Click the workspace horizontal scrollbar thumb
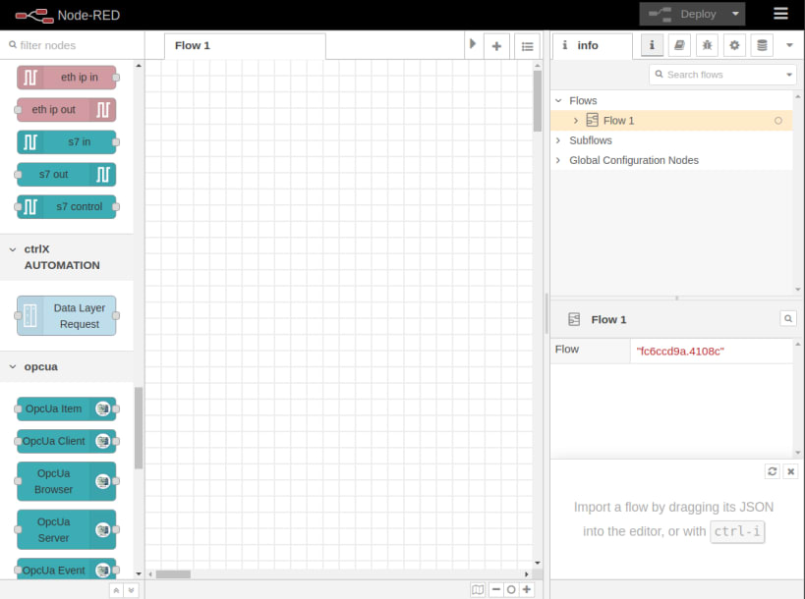This screenshot has height=599, width=805. (x=173, y=574)
